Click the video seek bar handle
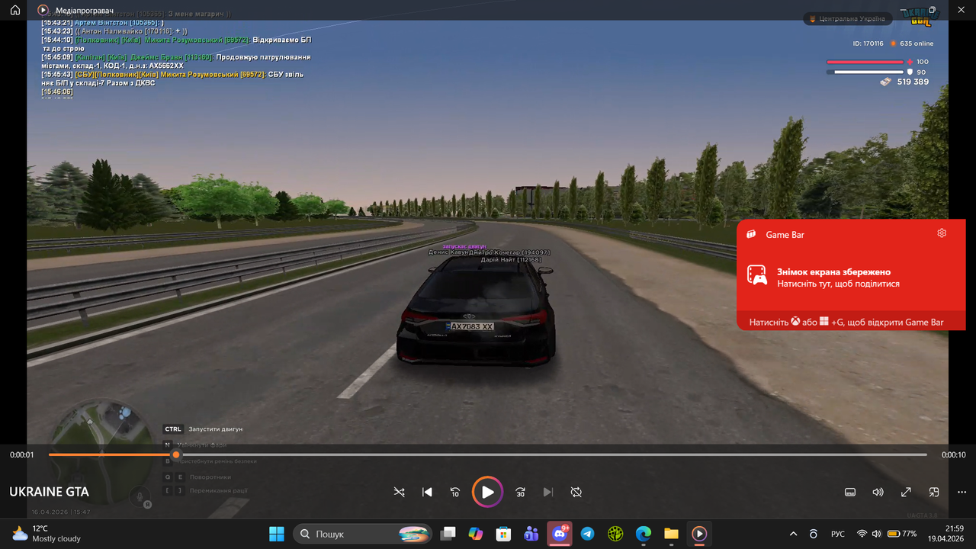Image resolution: width=976 pixels, height=549 pixels. [x=176, y=454]
